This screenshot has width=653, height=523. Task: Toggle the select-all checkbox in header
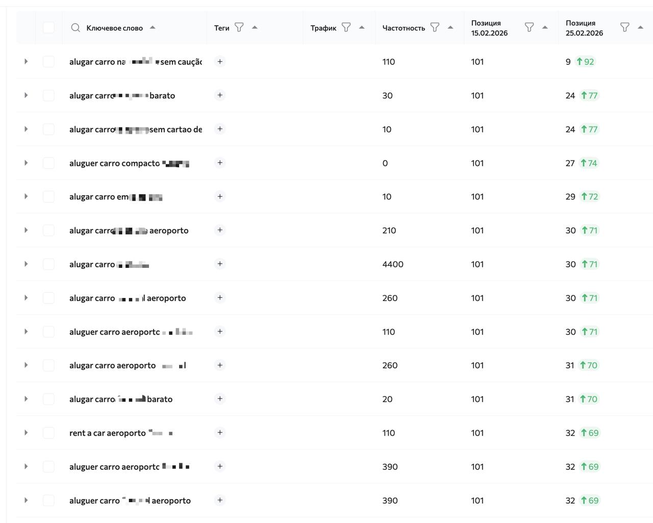(x=48, y=28)
